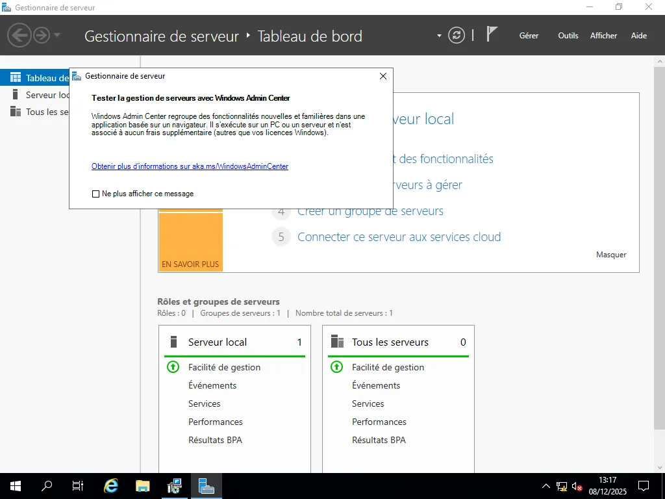Open the Afficher menu
This screenshot has height=499, width=665.
(x=603, y=36)
